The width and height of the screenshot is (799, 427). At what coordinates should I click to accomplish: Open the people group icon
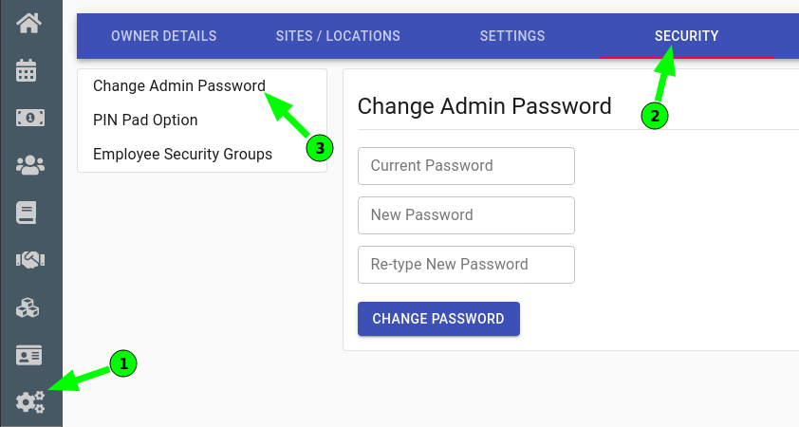(30, 165)
